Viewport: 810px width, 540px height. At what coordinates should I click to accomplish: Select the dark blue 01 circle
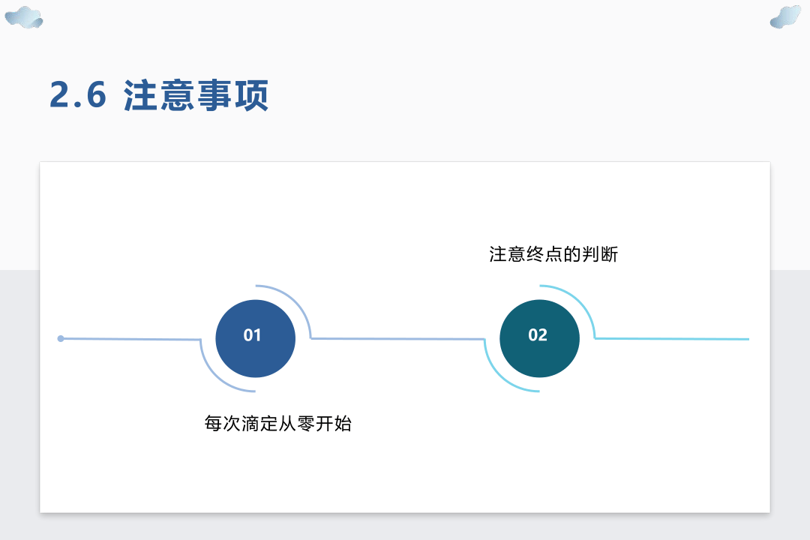coord(255,338)
